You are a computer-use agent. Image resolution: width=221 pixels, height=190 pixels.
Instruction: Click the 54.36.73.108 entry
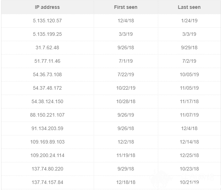click(47, 74)
